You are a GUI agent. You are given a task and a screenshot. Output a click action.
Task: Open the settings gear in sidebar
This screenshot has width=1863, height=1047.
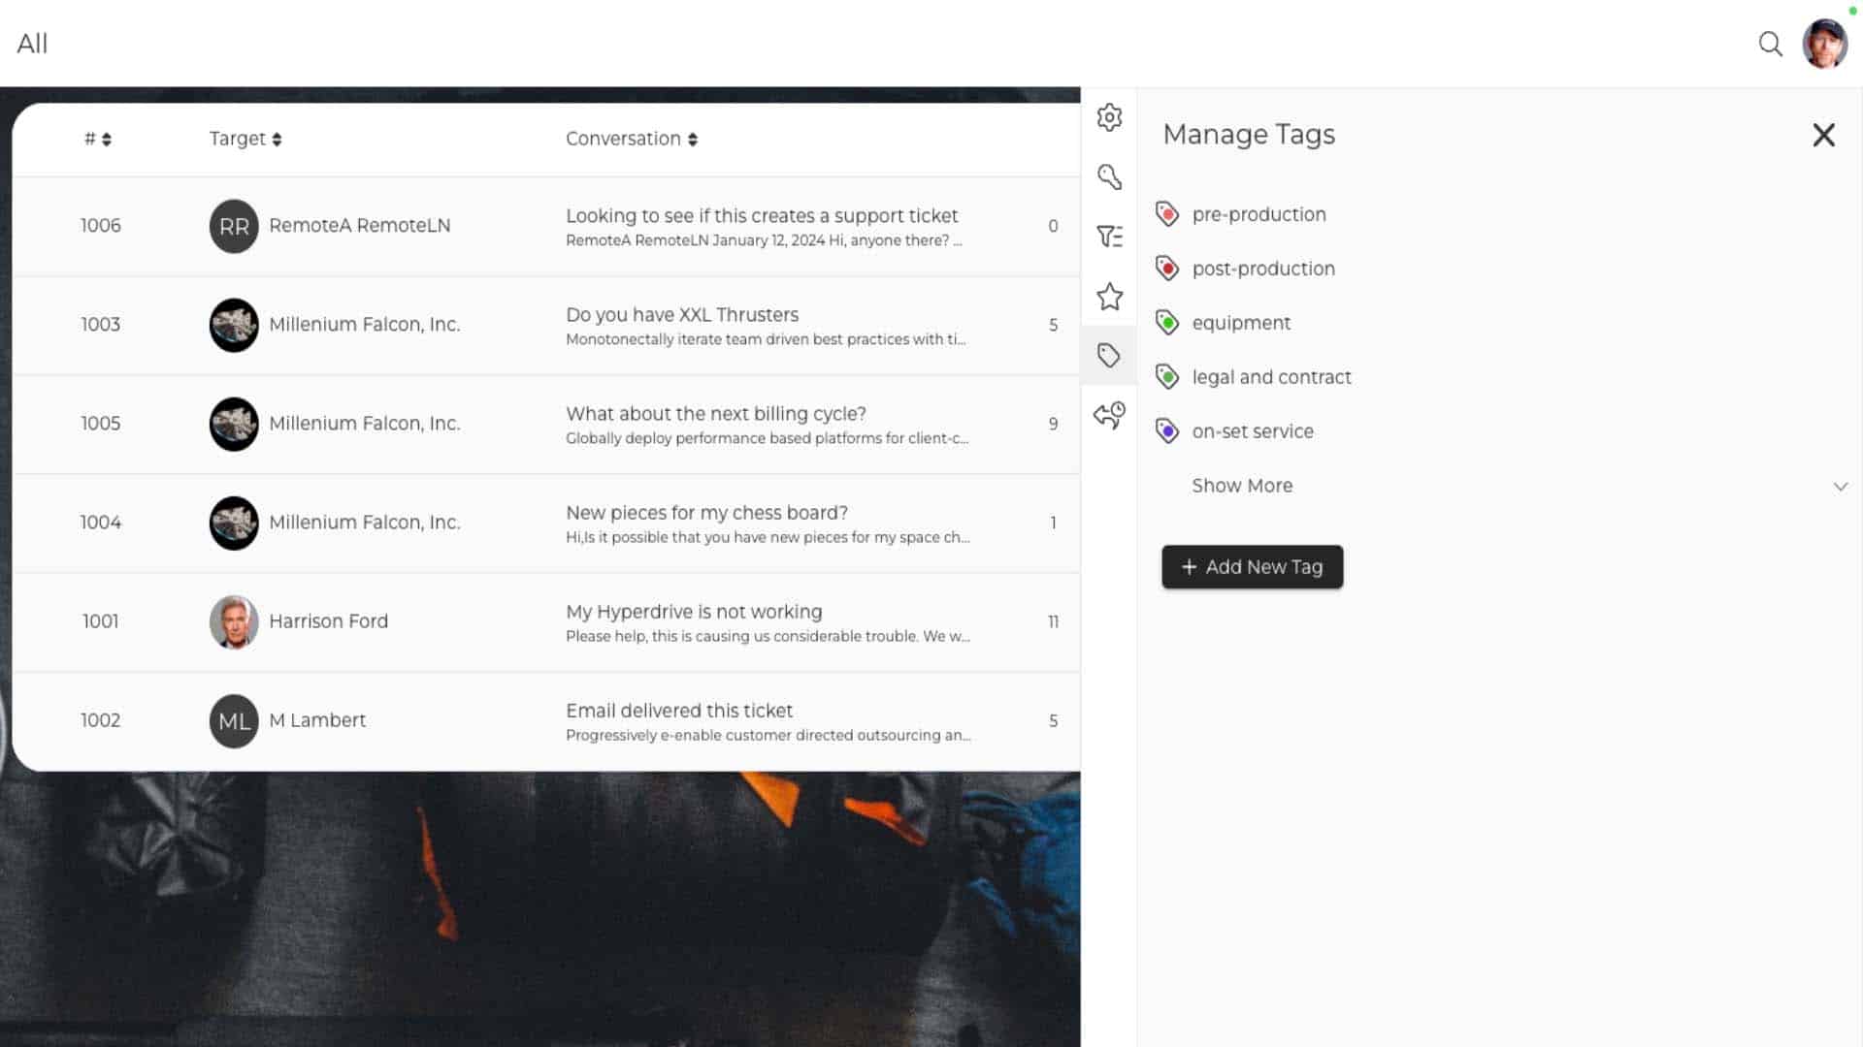(1109, 117)
